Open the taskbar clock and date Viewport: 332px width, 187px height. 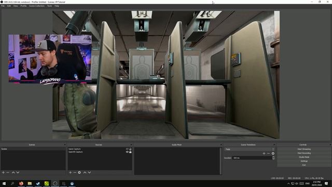pyautogui.click(x=317, y=183)
